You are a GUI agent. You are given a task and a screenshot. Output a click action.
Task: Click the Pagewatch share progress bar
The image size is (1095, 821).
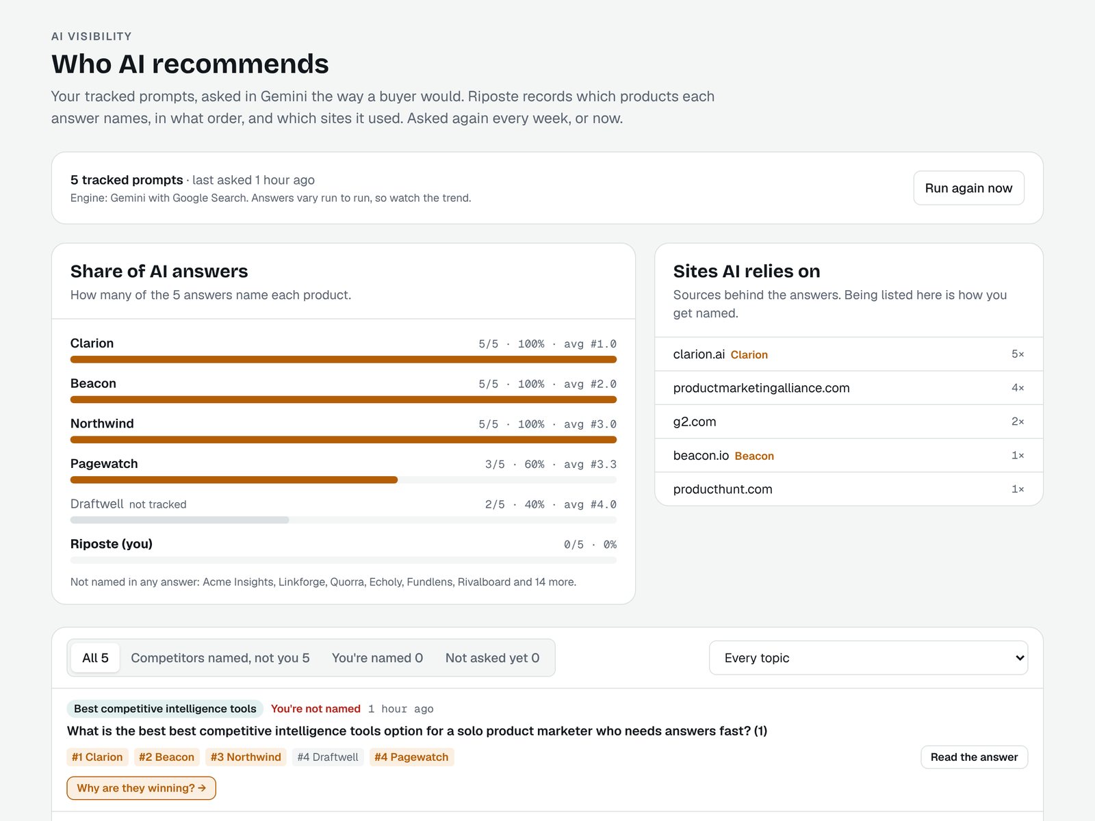tap(344, 480)
